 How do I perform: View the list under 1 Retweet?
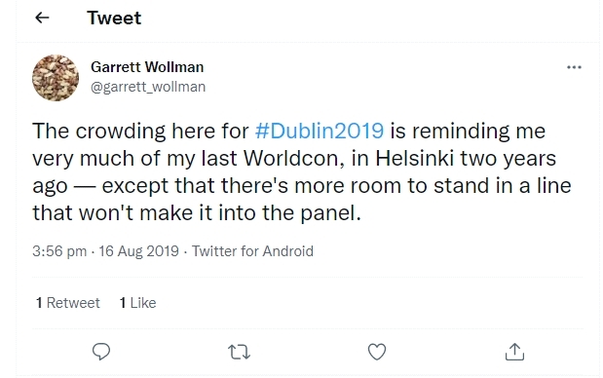(x=67, y=303)
